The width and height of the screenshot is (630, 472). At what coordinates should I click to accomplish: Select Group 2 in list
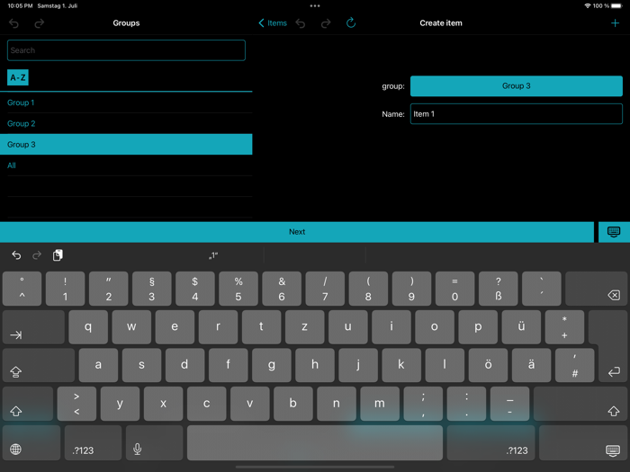pyautogui.click(x=126, y=124)
